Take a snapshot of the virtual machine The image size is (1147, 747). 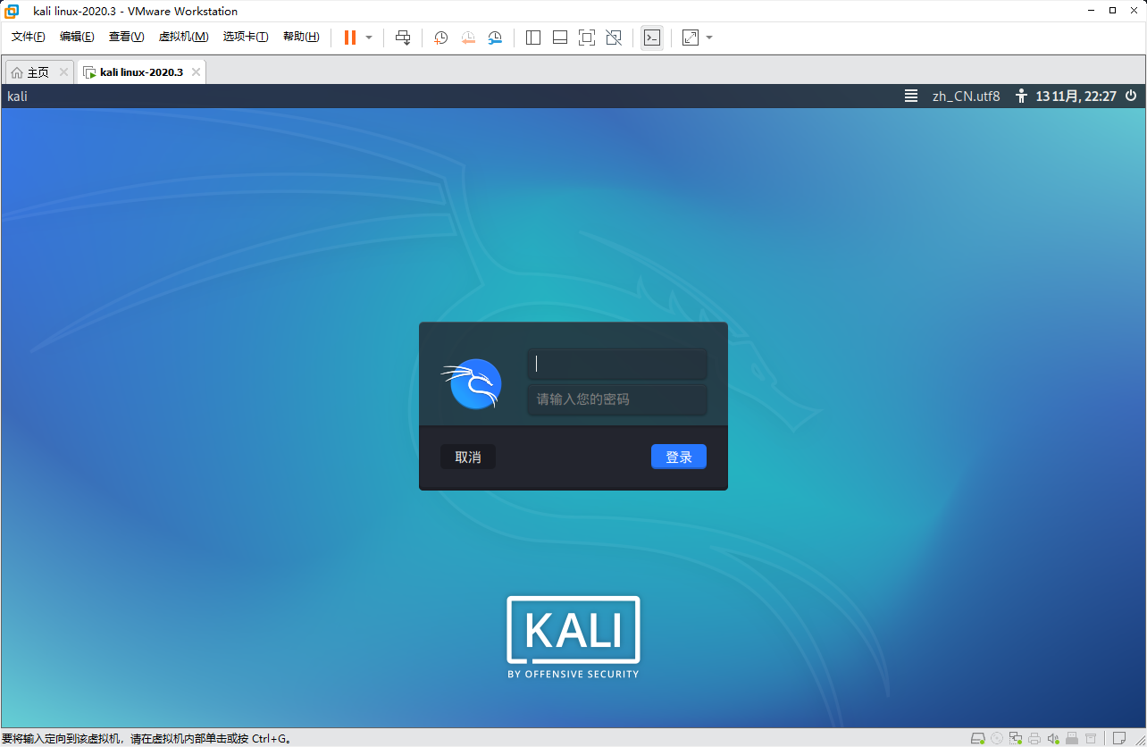(x=440, y=38)
